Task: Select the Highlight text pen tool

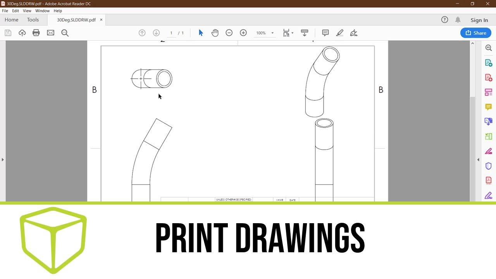Action: coord(340,33)
